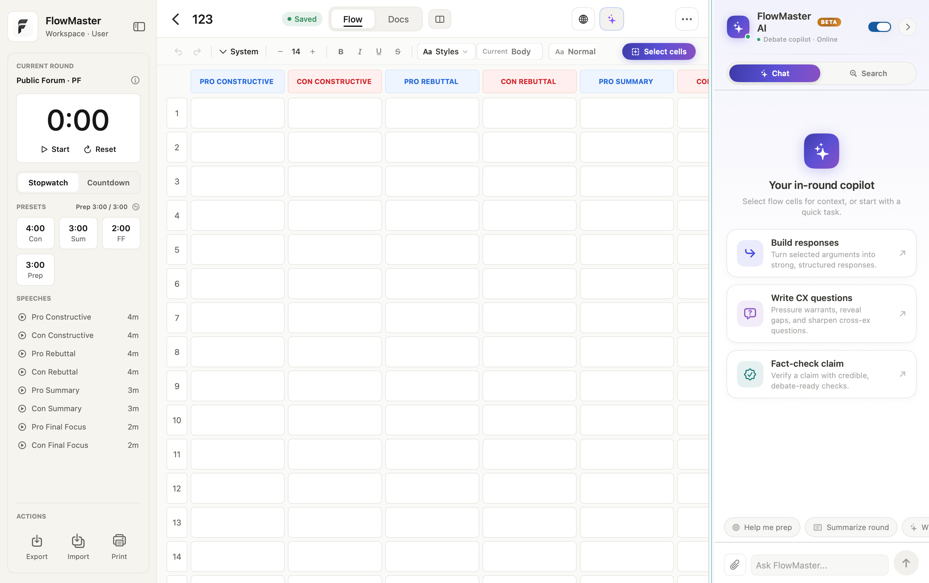This screenshot has width=929, height=583.
Task: Select the Pro Constructive column header
Action: coord(237,81)
